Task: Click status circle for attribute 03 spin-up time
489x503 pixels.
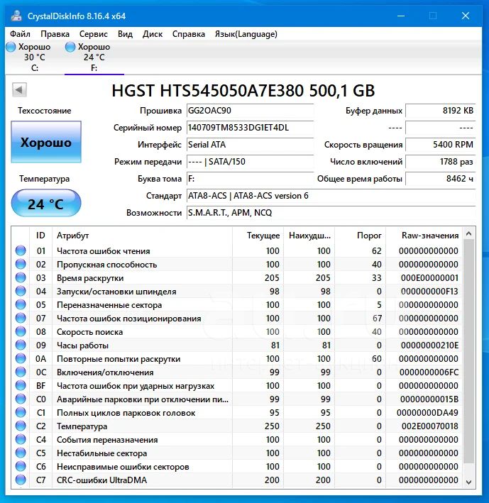Action: click(x=21, y=277)
